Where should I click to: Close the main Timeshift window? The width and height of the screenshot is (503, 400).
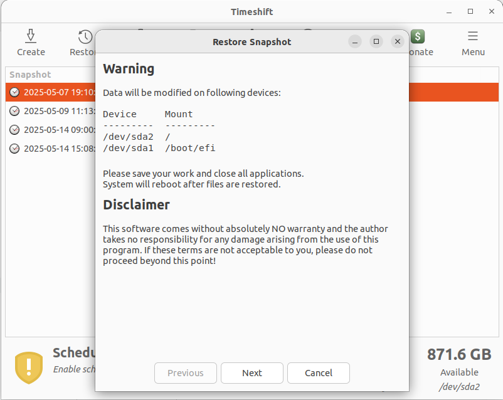[x=492, y=11]
